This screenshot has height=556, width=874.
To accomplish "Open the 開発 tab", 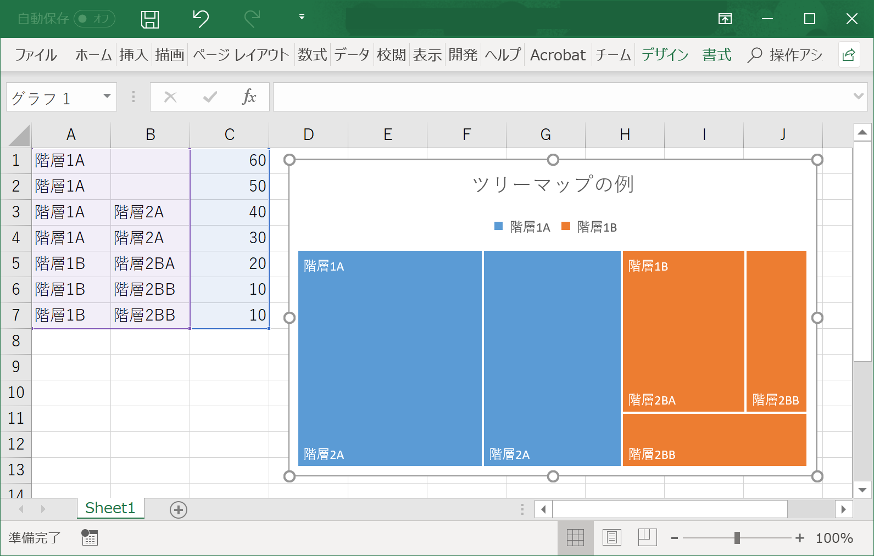I will tap(463, 55).
